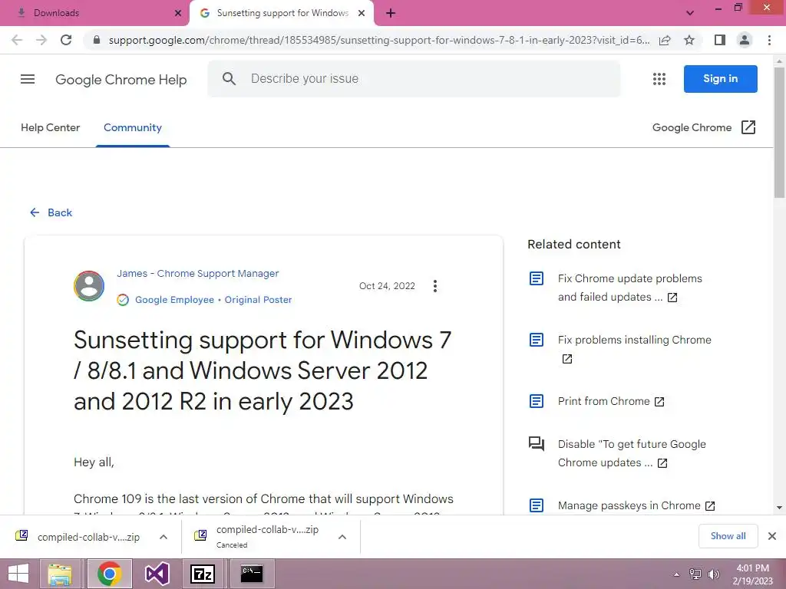Share this page via the share icon

pos(665,40)
